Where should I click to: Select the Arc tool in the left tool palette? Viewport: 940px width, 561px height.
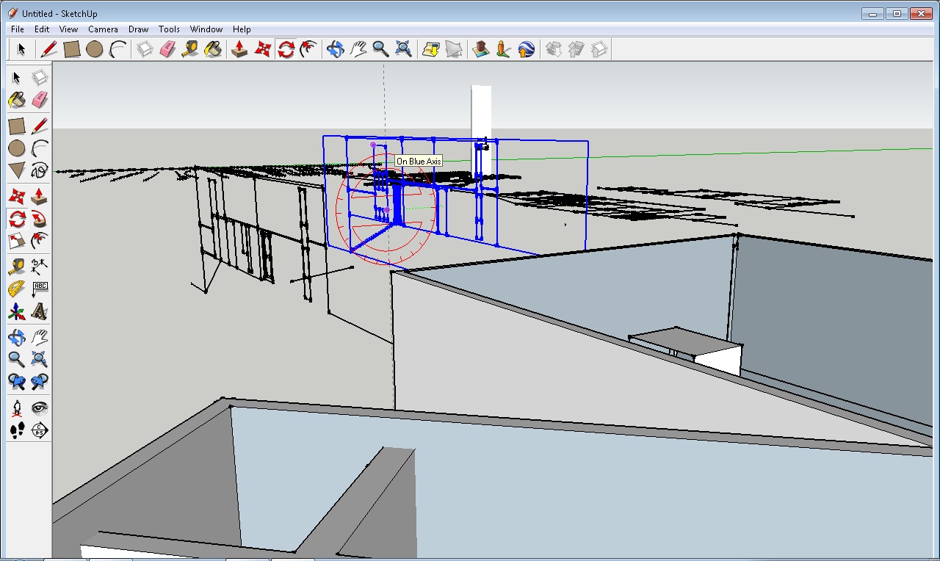coord(40,148)
